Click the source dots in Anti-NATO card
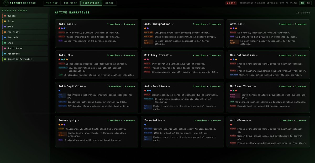315x163 pixels. 62,28
